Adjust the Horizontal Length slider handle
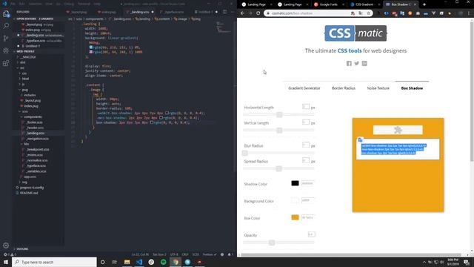Screen dimensions: 474x267 coord(279,115)
